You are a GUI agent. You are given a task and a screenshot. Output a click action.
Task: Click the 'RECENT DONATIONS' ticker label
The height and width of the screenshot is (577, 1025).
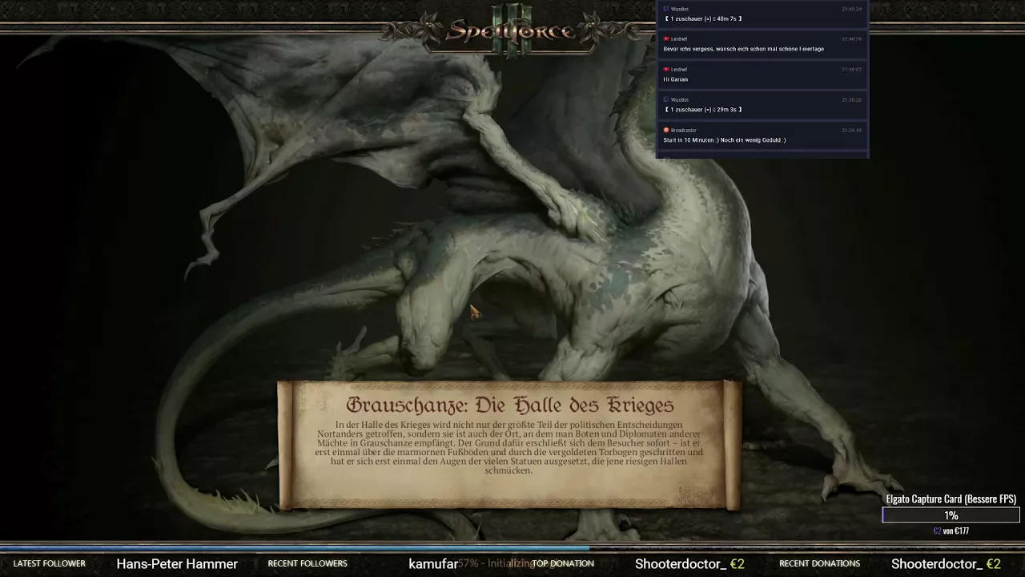click(819, 563)
